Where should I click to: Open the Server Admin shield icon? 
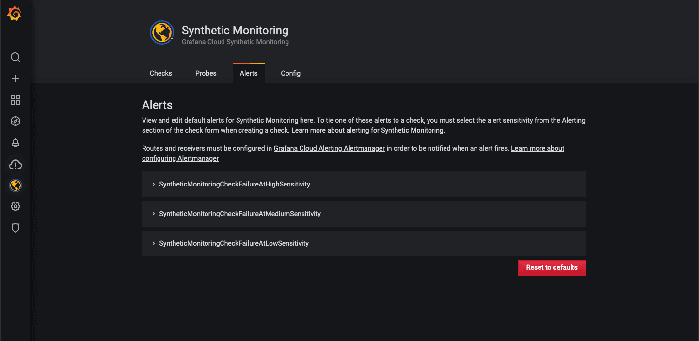[x=16, y=228]
